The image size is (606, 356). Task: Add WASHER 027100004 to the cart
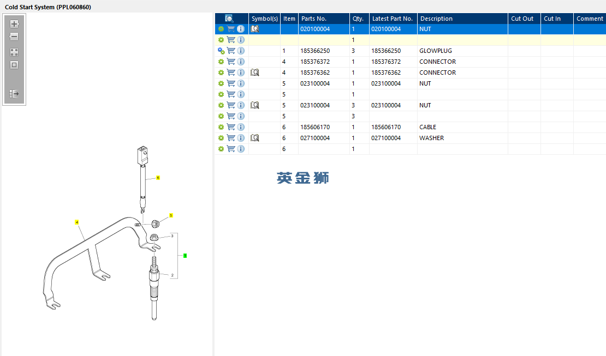(231, 138)
